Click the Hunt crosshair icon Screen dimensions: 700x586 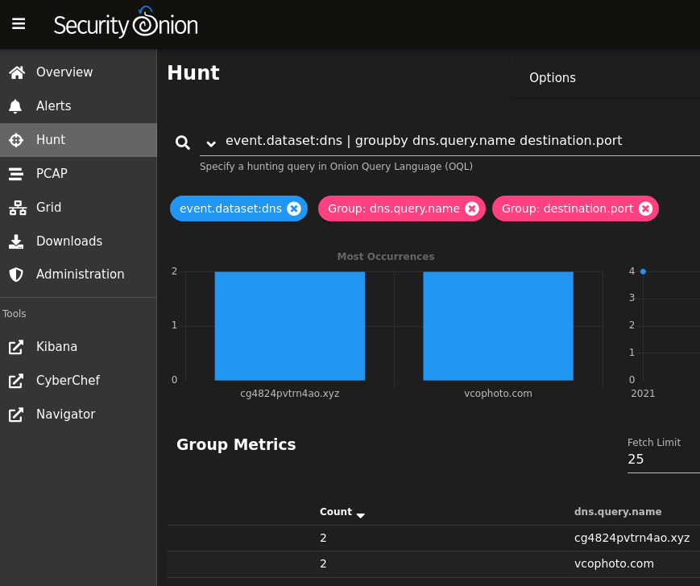pyautogui.click(x=16, y=140)
